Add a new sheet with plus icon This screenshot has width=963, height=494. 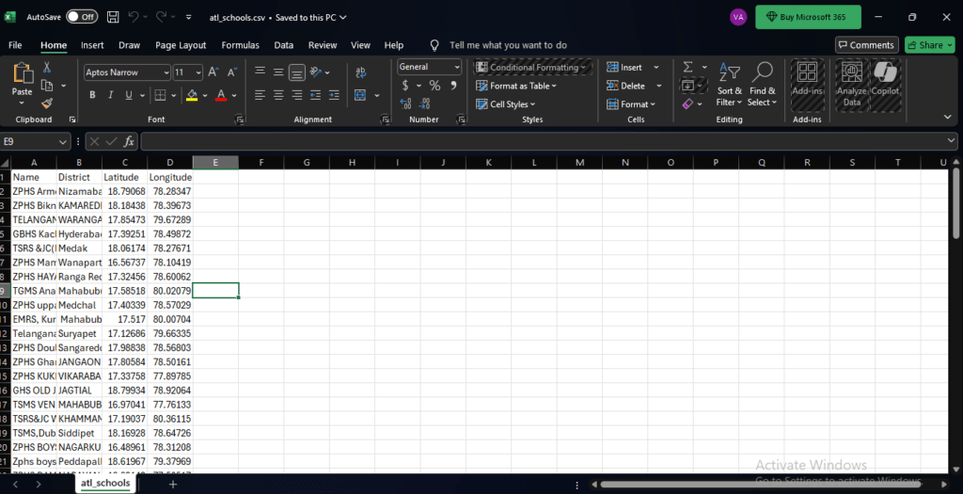[173, 485]
